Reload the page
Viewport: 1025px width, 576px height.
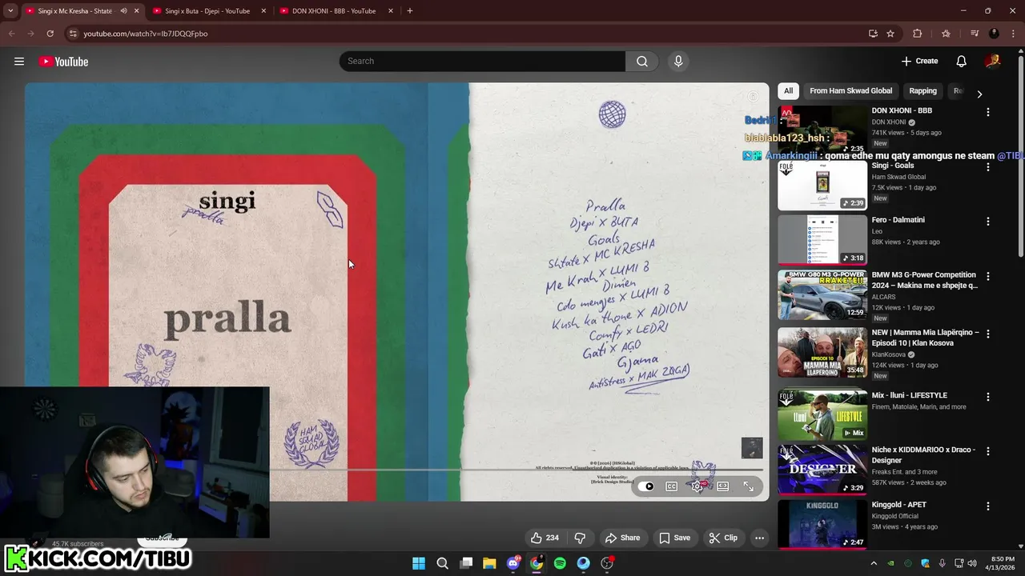[50, 34]
